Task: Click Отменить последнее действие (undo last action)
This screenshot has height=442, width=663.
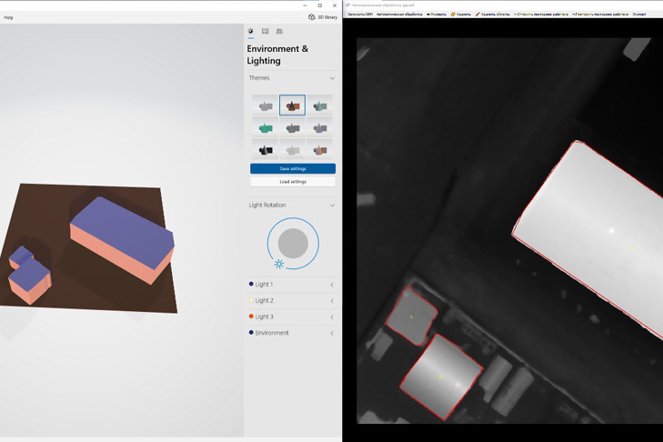Action: click(541, 15)
